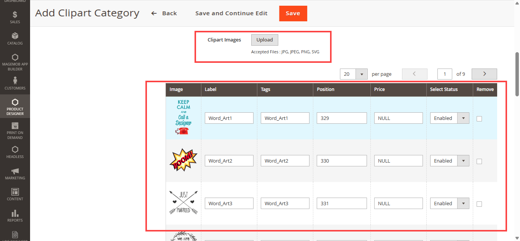Check Remove box for Word_Art2 row
This screenshot has height=241, width=520.
[x=479, y=161]
